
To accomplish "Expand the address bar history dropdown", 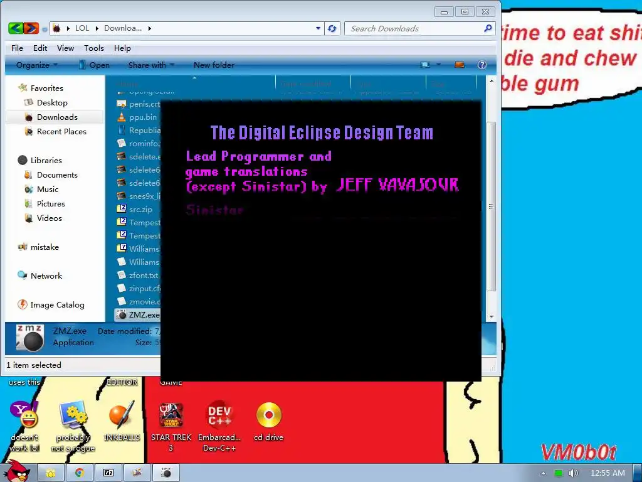I will (x=318, y=28).
